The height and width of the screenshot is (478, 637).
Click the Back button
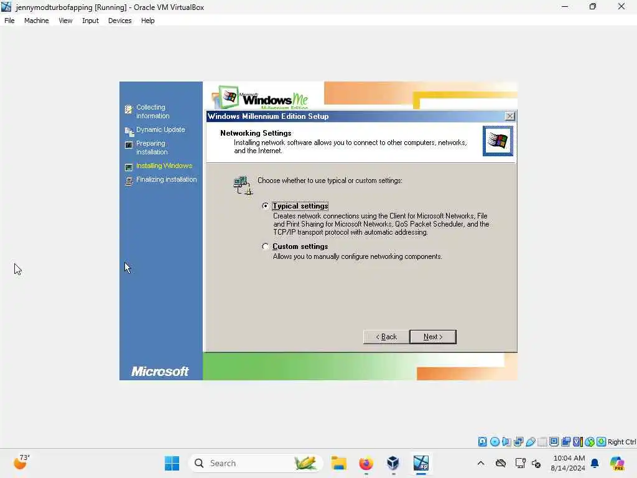click(x=386, y=337)
